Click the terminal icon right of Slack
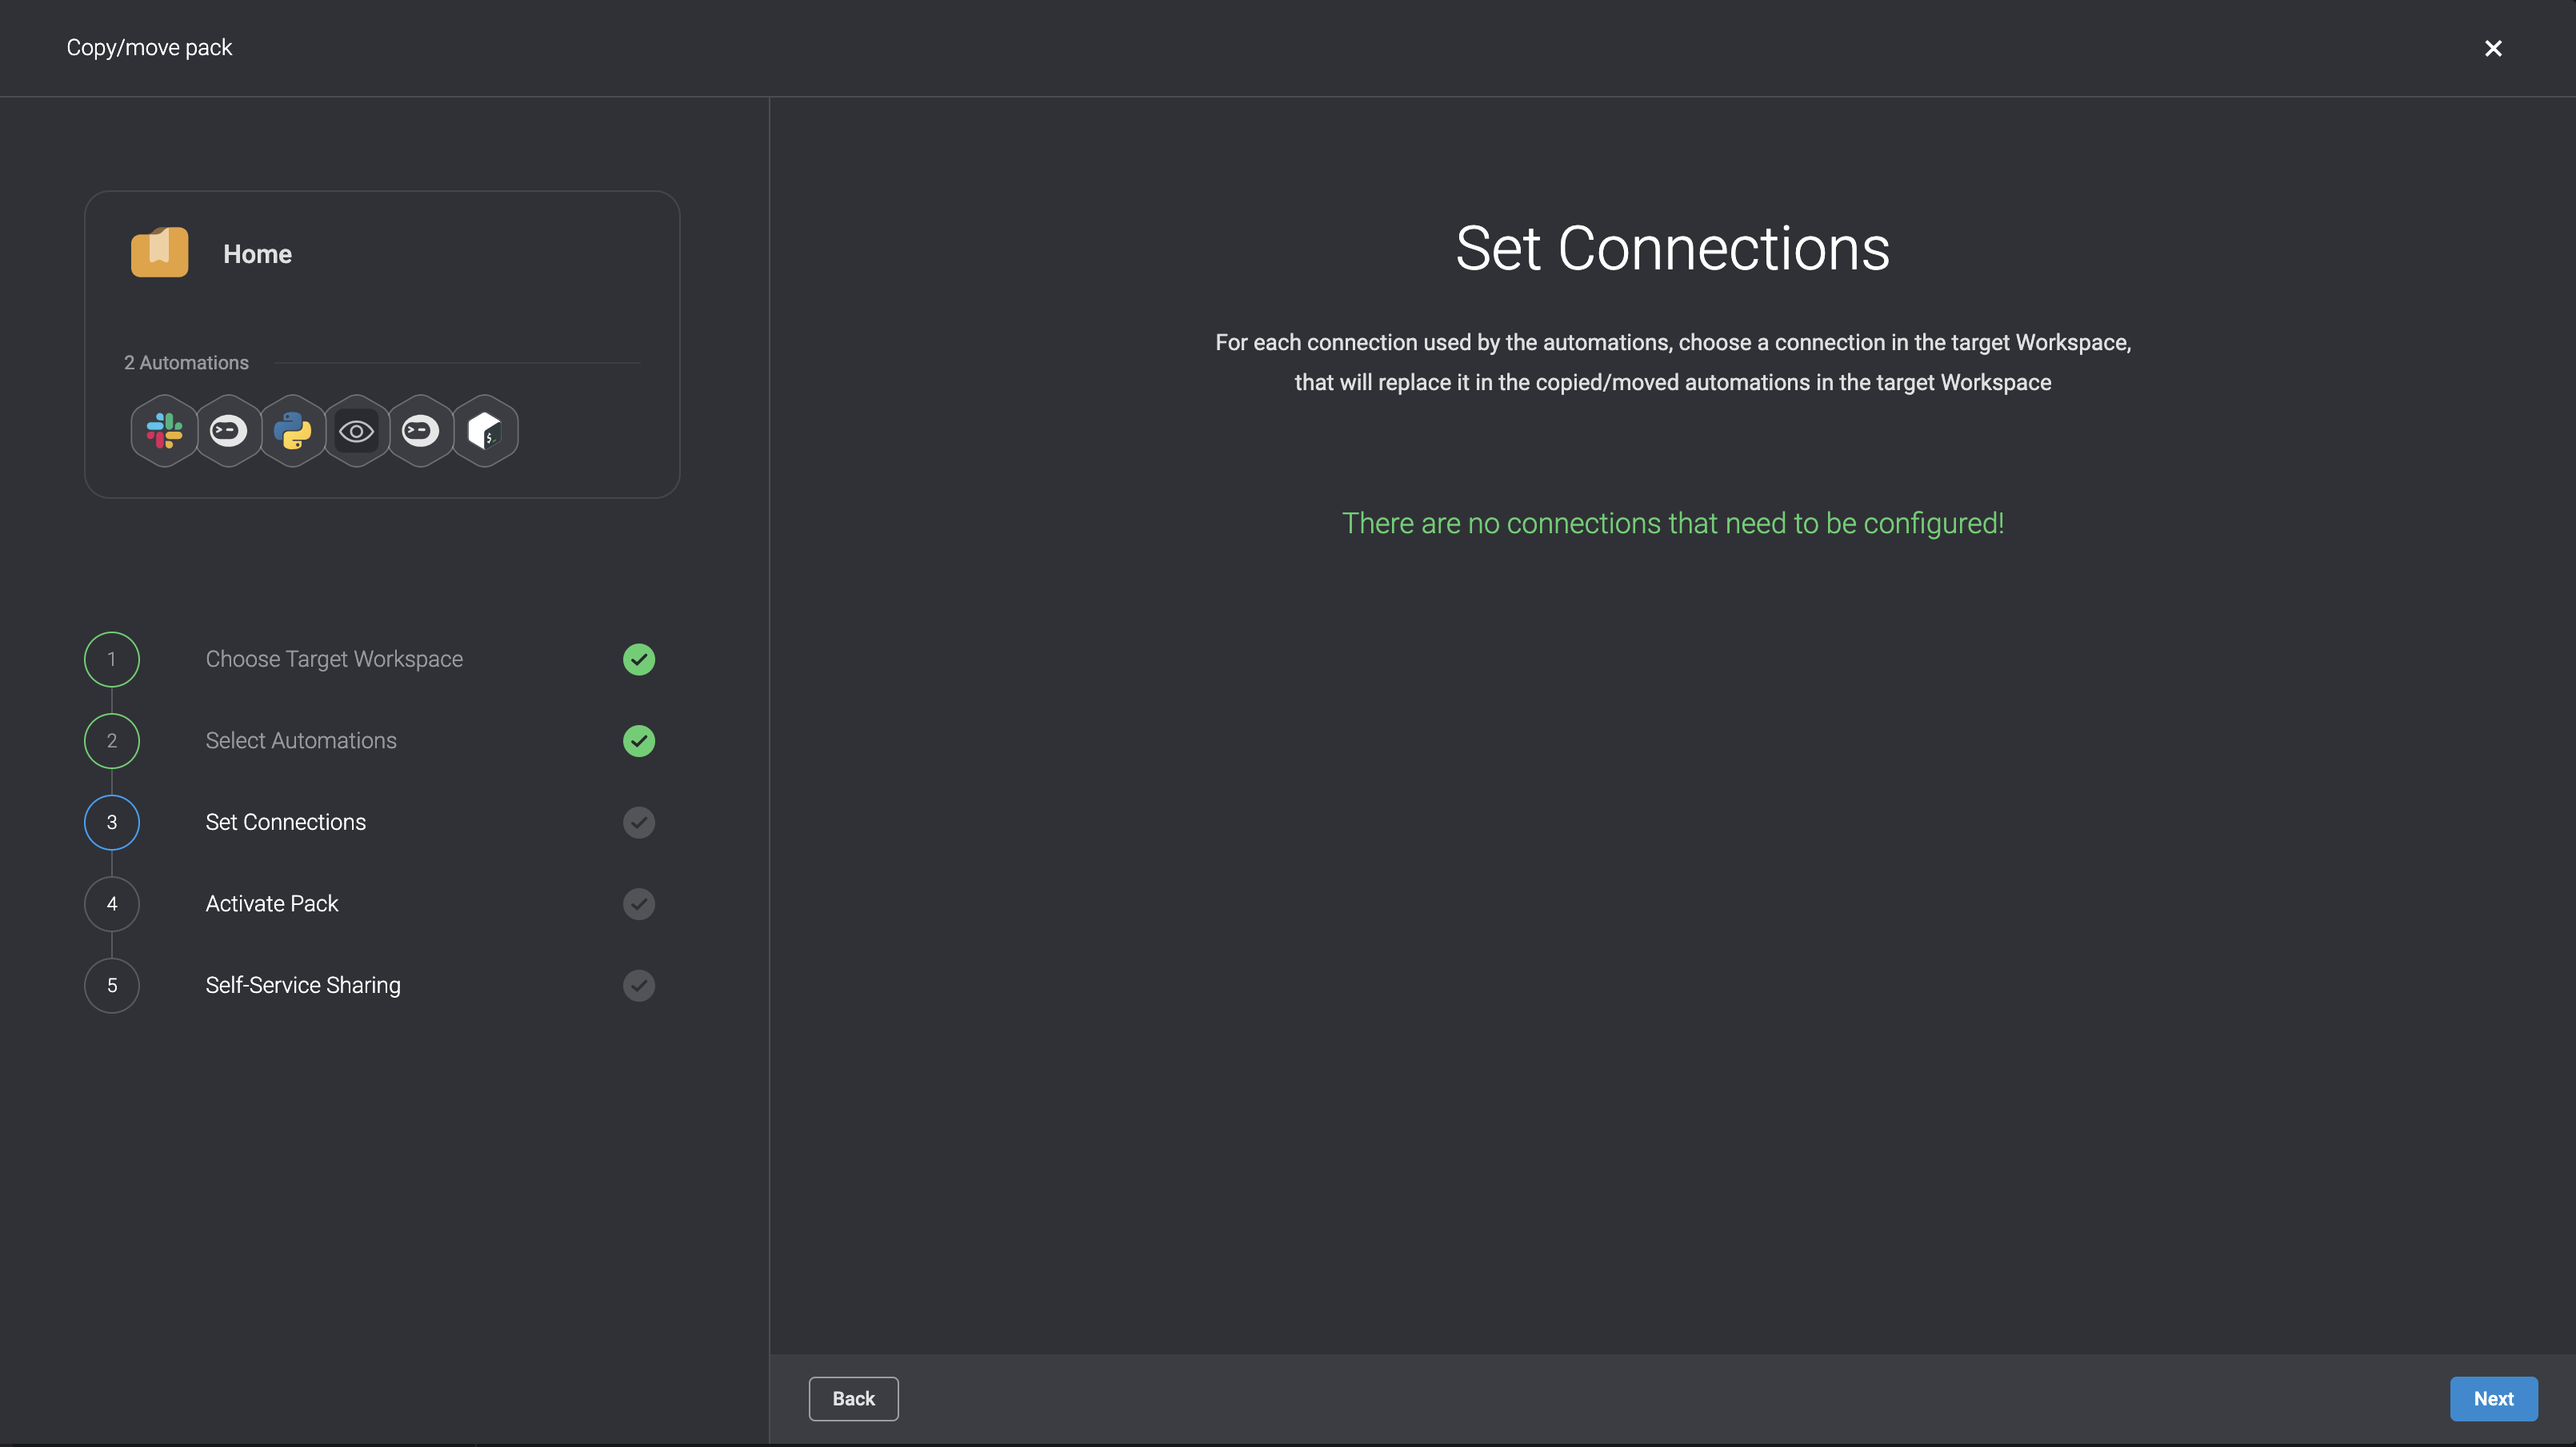The width and height of the screenshot is (2576, 1447). coord(228,431)
